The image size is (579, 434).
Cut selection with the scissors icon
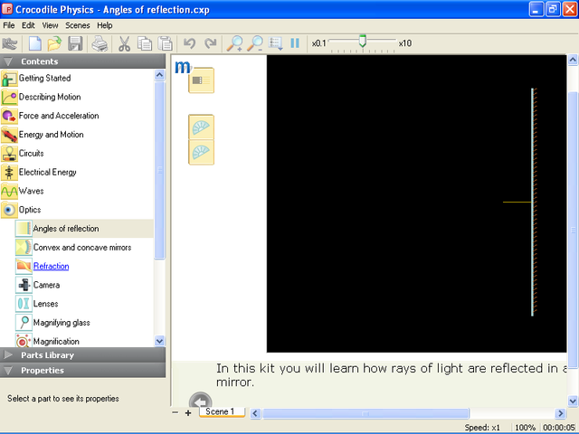pyautogui.click(x=125, y=43)
